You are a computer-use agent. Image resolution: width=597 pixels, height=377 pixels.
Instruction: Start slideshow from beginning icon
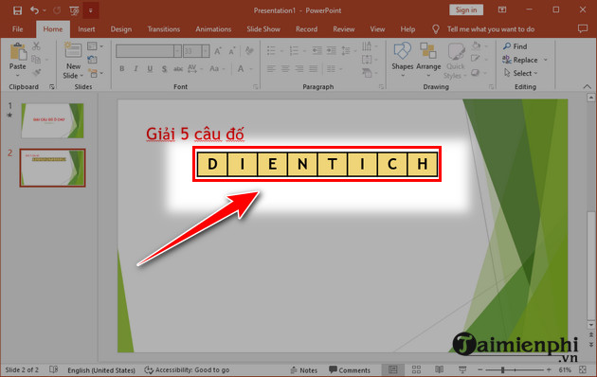pyautogui.click(x=74, y=10)
